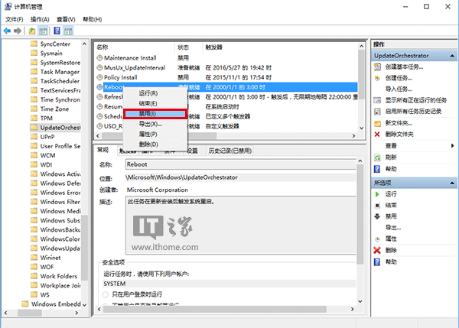
Task: Click the Refresh icon in Actions pane
Action: [x=377, y=157]
